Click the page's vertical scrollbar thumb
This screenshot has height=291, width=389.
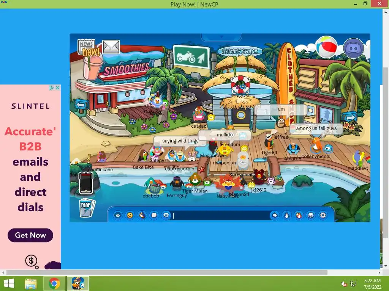pos(386,153)
